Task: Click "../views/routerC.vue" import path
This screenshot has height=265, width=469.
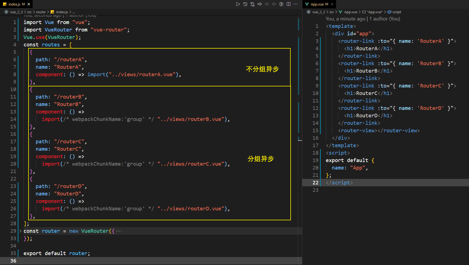Action: [x=191, y=164]
